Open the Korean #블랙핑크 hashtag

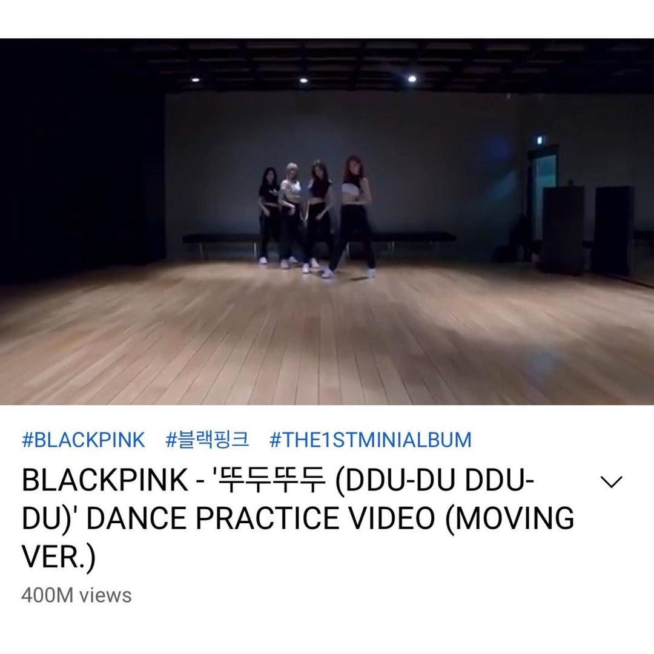(x=207, y=440)
